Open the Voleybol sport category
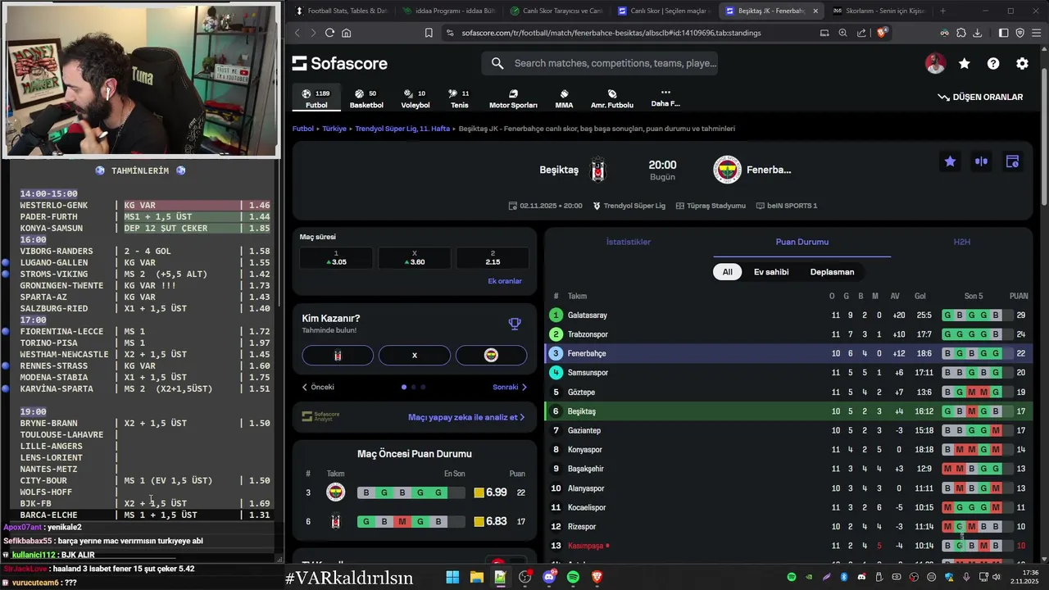 [x=416, y=98]
